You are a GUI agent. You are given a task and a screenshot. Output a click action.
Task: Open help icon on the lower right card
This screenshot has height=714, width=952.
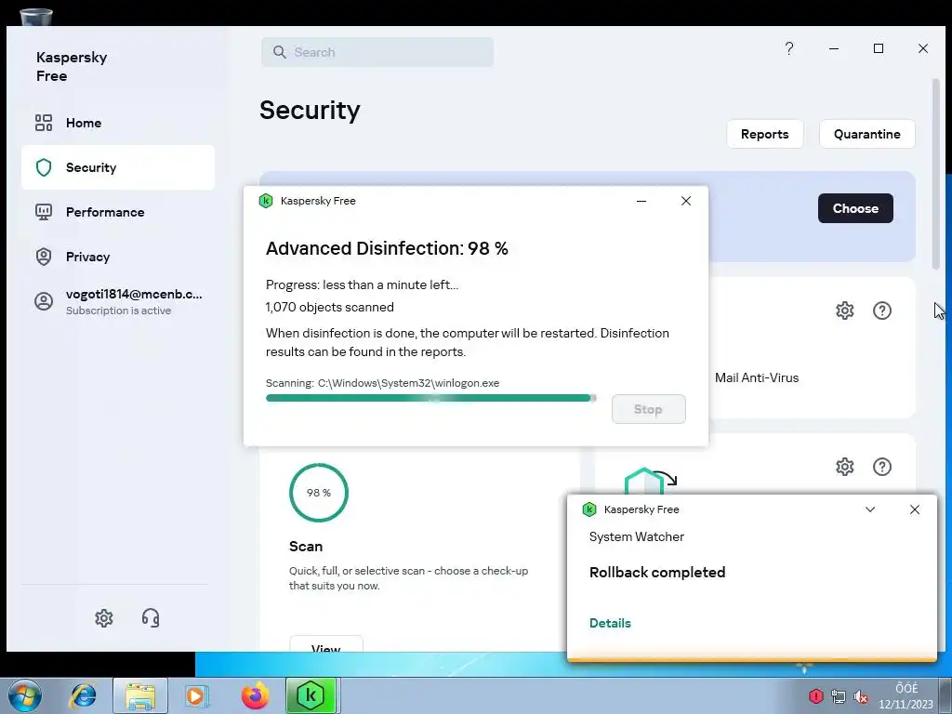(x=881, y=467)
